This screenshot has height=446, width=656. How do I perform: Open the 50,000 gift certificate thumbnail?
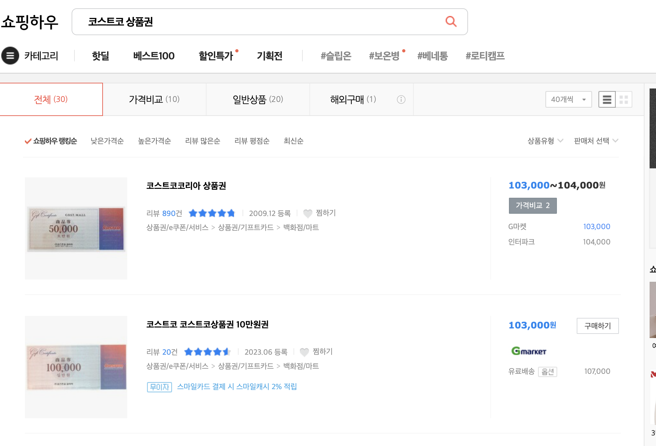pyautogui.click(x=76, y=228)
